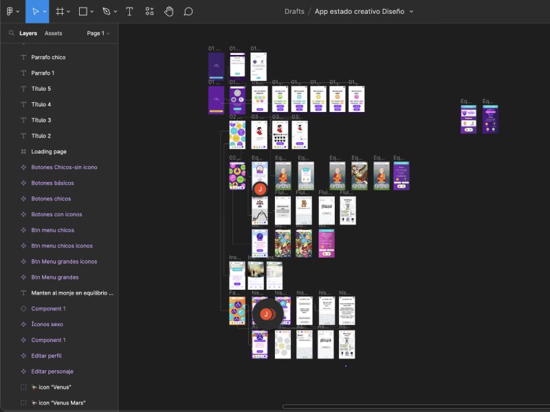Select the 'Título 3' text layer
Screen dimensions: 550x412
pyautogui.click(x=40, y=119)
